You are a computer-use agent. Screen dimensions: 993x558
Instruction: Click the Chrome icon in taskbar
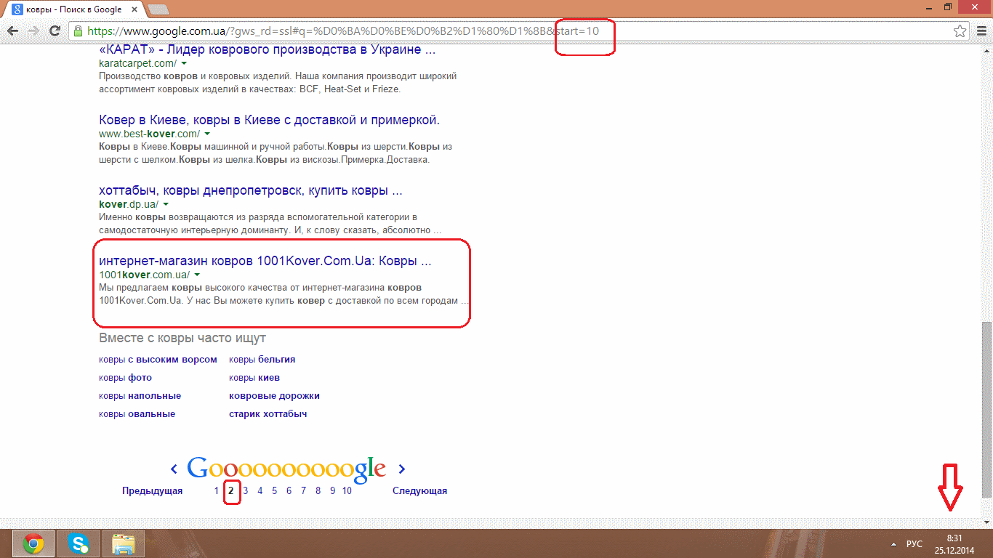coord(33,543)
